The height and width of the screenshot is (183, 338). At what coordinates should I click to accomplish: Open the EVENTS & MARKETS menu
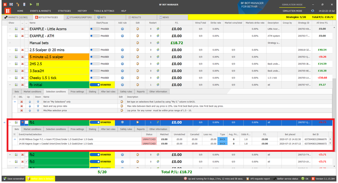pyautogui.click(x=40, y=11)
